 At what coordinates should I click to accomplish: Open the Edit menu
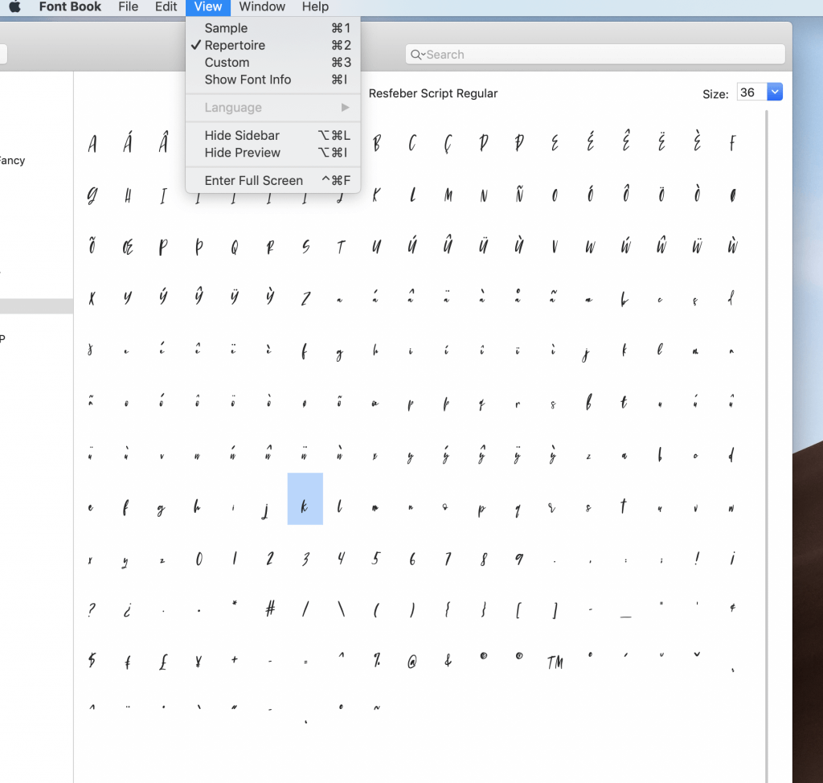[x=166, y=6]
